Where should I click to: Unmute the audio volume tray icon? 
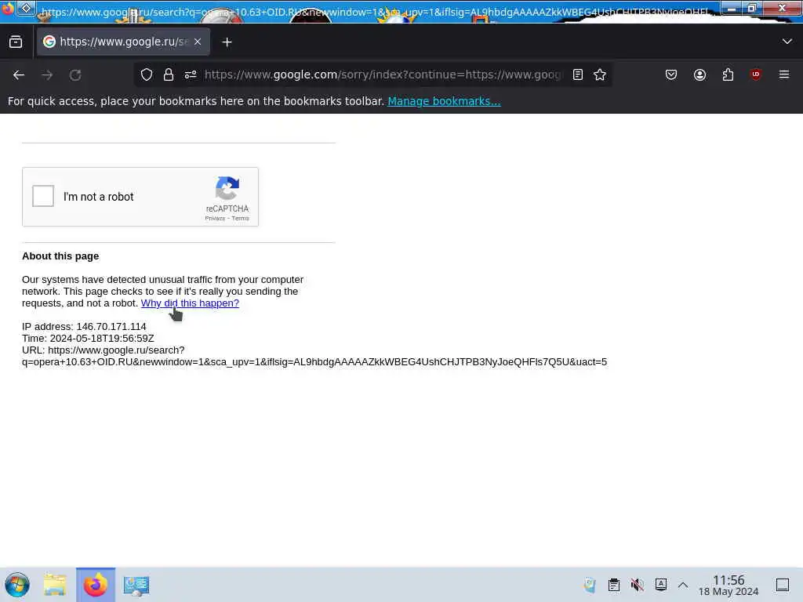tap(637, 585)
